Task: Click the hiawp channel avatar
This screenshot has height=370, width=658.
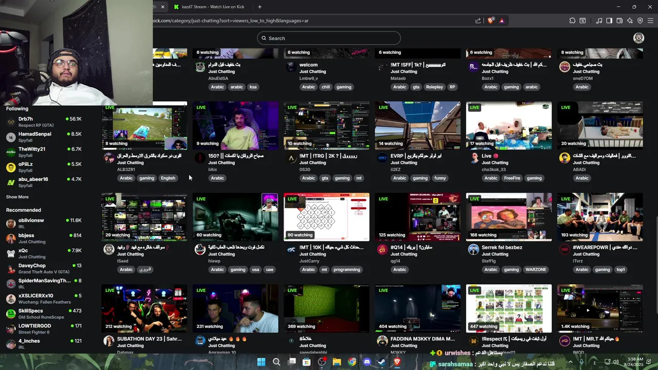Action: (200, 249)
